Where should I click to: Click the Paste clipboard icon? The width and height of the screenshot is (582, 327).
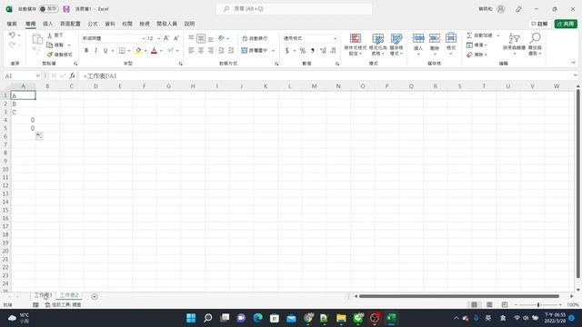click(x=36, y=39)
